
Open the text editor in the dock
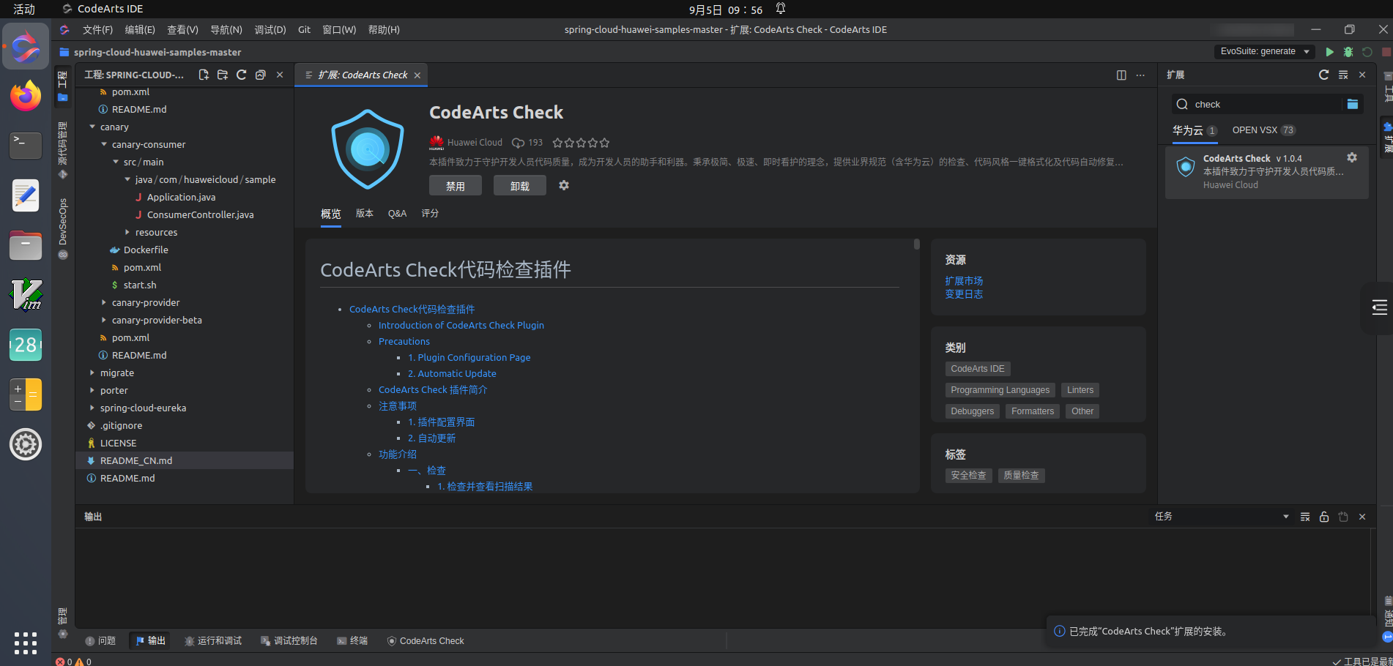[x=26, y=195]
